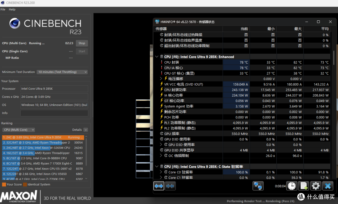Select ranking entry AMD Ryzen Threadripper 30054
Viewport: 338px width, 204px height.
[43, 143]
